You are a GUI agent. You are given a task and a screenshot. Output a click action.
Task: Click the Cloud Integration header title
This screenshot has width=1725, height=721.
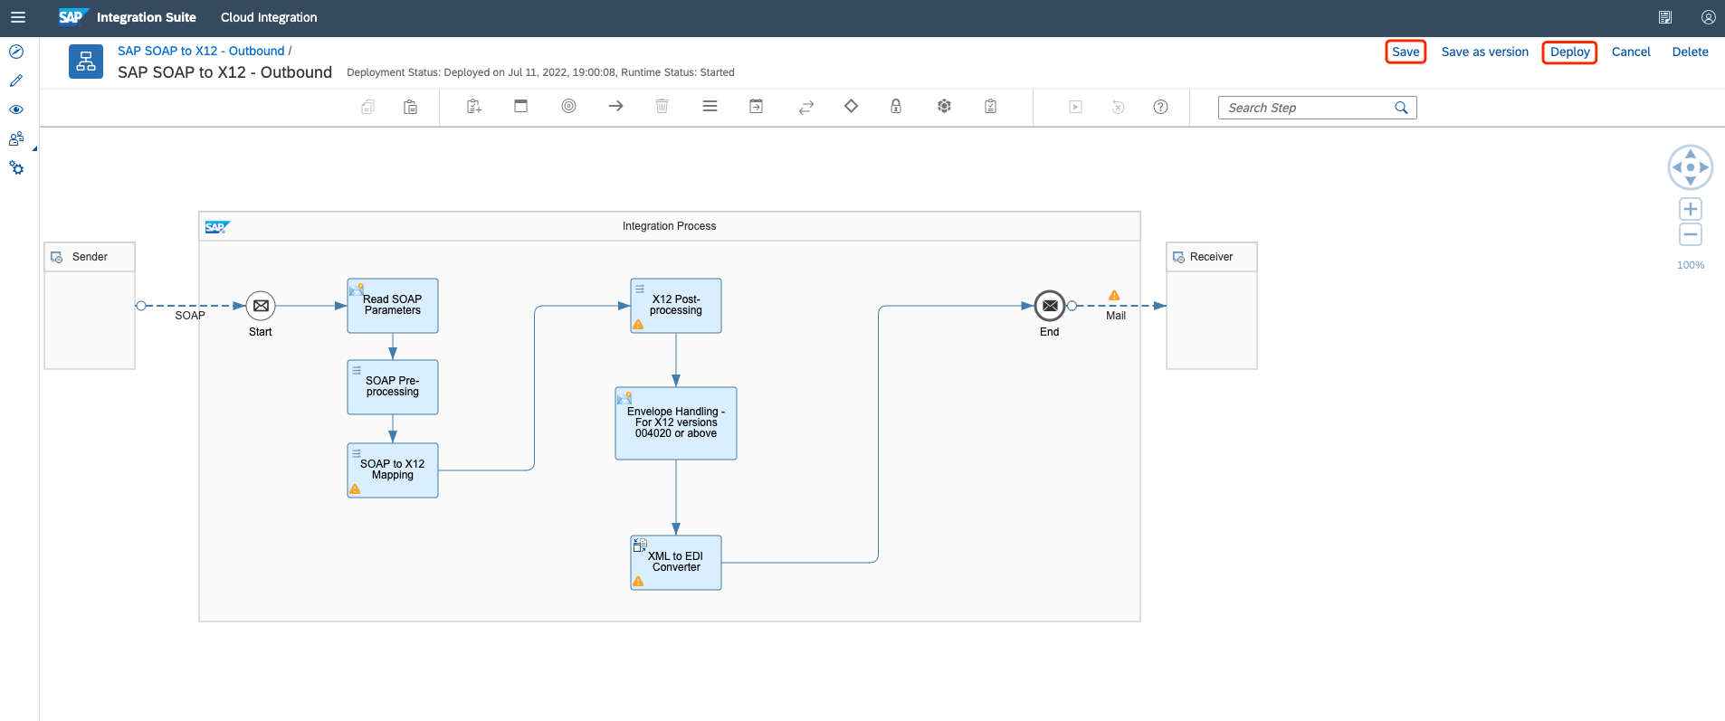coord(269,17)
